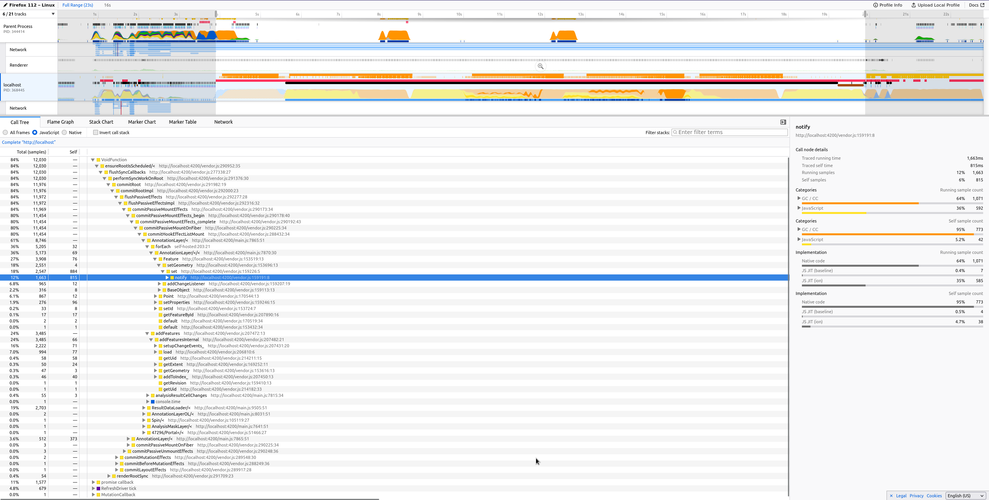Select the Native frames radio button

(64, 132)
